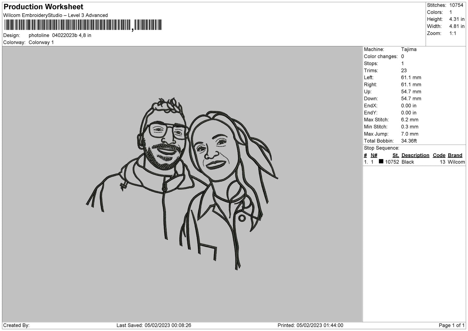Click the stitches count 10754

(x=456, y=5)
